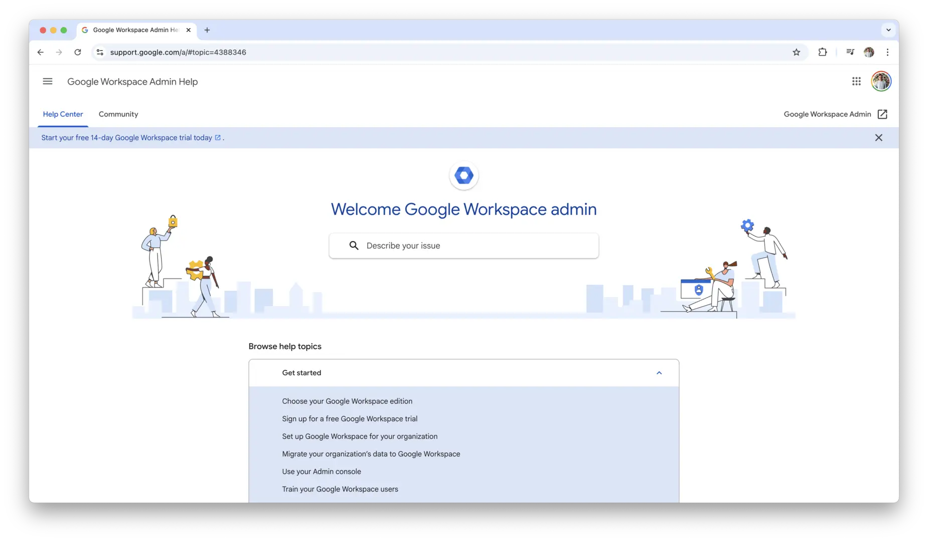Close the Google Workspace Admin Help tab

[189, 30]
